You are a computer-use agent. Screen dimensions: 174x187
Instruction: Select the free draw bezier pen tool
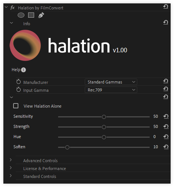[41, 15]
